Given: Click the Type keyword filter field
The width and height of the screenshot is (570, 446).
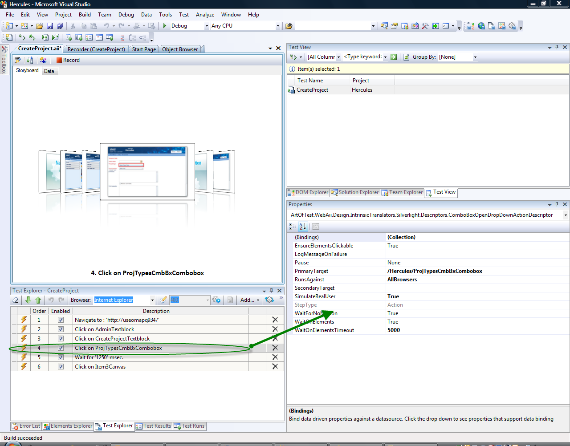Looking at the screenshot, I should tap(362, 57).
